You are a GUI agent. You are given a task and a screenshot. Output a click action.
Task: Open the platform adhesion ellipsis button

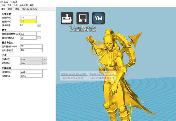pos(45,63)
